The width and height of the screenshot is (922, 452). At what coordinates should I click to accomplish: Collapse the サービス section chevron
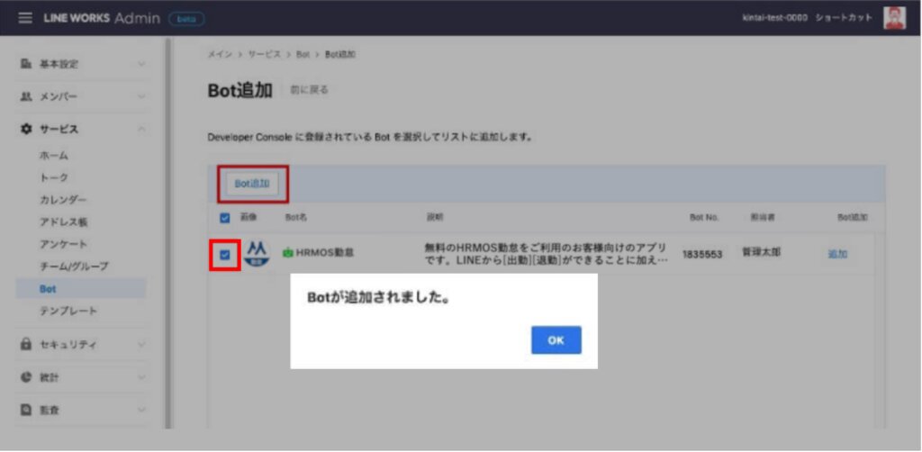click(141, 129)
